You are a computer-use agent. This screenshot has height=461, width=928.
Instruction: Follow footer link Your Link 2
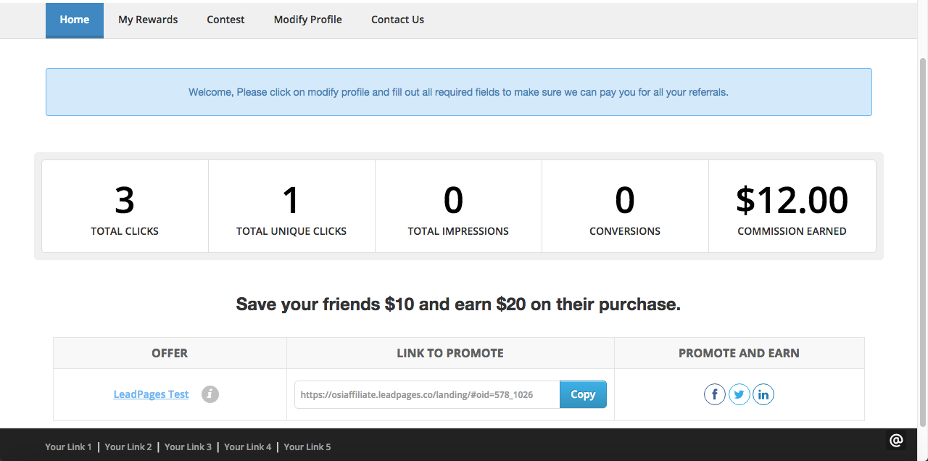(x=128, y=447)
